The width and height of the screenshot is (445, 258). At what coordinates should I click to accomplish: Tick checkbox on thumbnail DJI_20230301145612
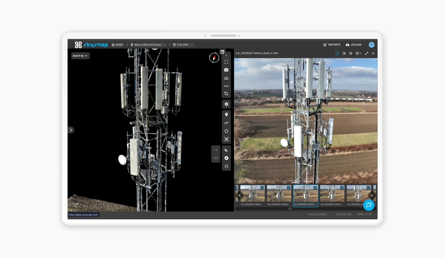tap(342, 187)
